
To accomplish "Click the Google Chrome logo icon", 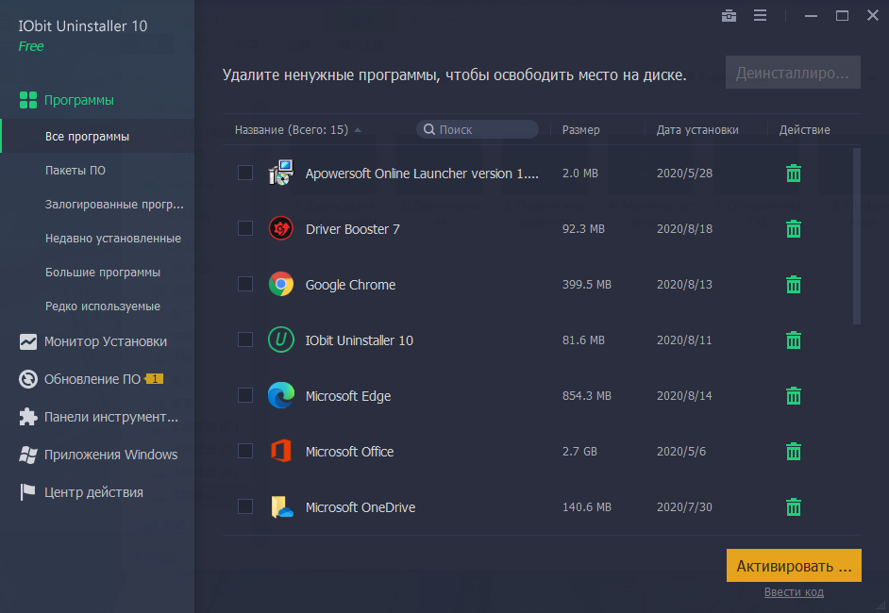I will click(280, 284).
